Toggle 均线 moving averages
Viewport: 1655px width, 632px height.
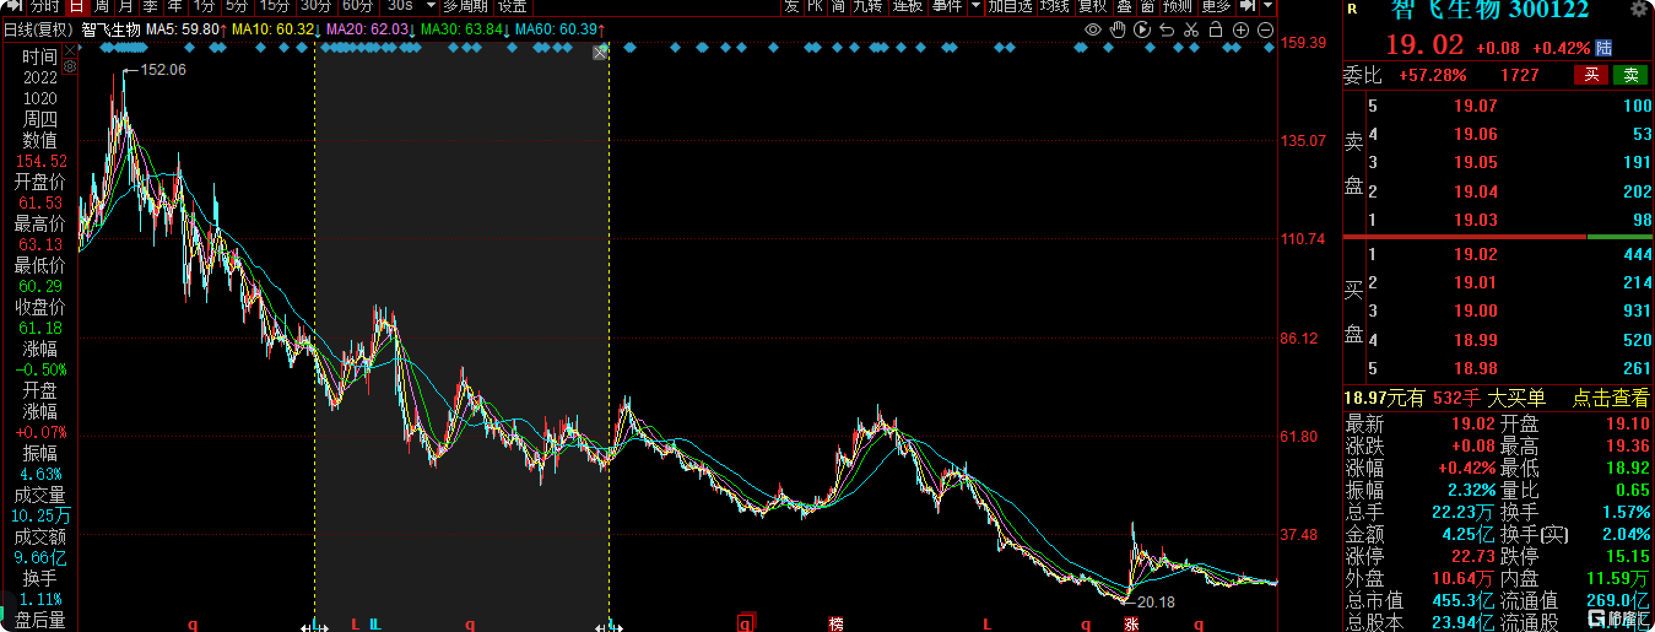coord(1054,6)
